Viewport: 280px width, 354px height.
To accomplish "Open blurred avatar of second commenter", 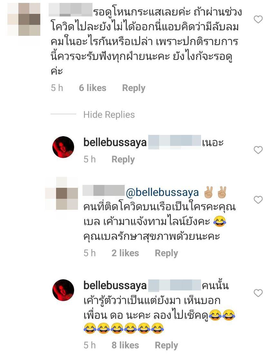I will (62, 194).
